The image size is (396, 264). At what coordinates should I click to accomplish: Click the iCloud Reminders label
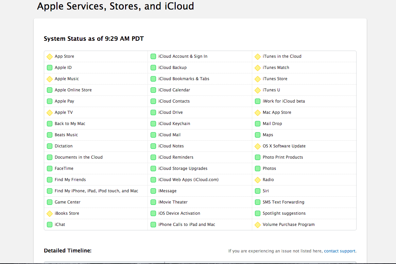tap(176, 157)
